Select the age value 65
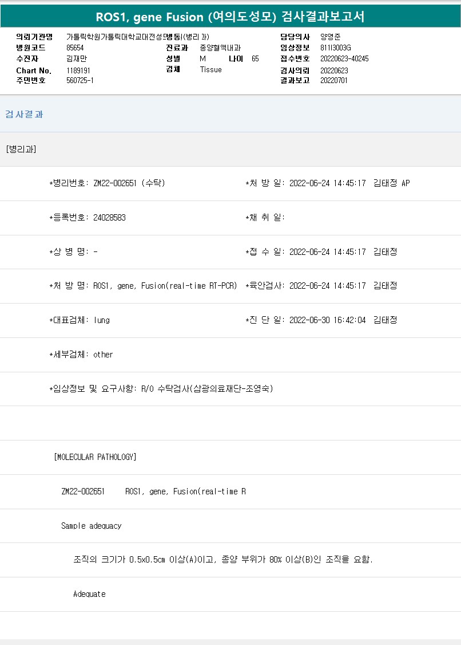The image size is (461, 645). coord(255,59)
